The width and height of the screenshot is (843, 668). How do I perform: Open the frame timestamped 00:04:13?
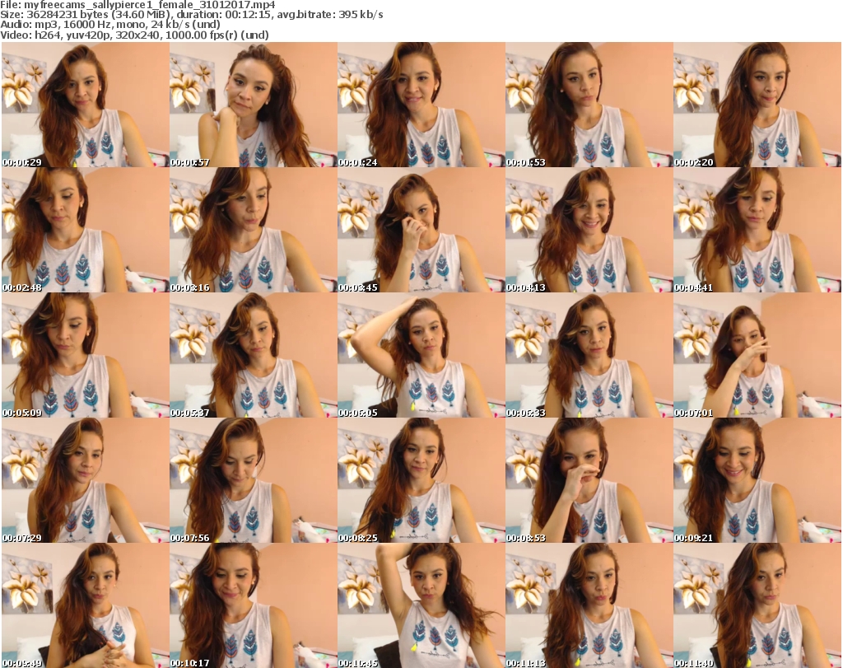[x=589, y=230]
